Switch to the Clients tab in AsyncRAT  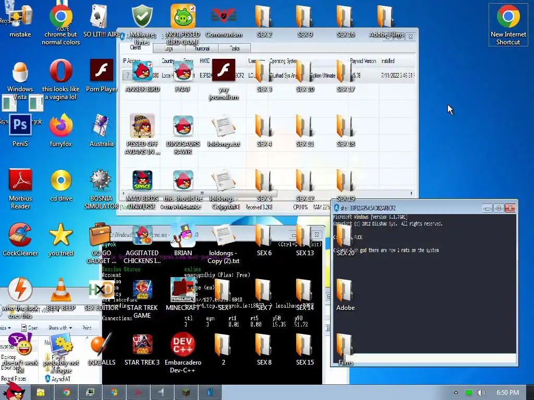tap(136, 47)
